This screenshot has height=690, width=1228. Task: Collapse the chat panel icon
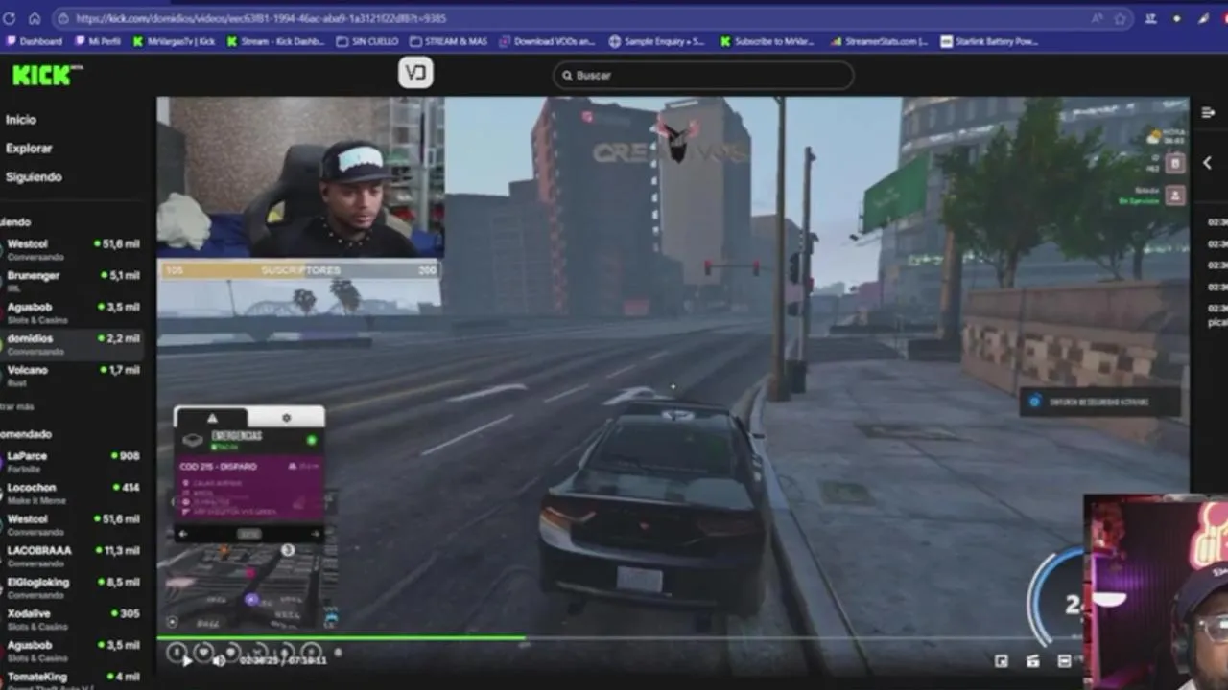1208,113
